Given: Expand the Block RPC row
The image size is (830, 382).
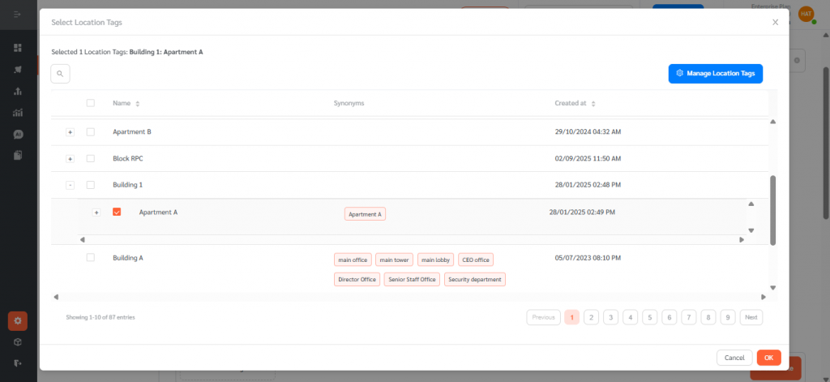Looking at the screenshot, I should (71, 158).
